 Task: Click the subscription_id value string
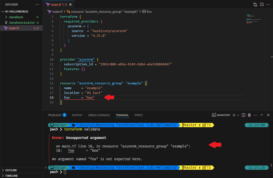click(135, 64)
